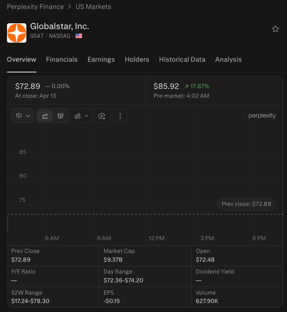287x312 pixels.
Task: Click the EPS -$0.15 value
Action: coord(111,301)
